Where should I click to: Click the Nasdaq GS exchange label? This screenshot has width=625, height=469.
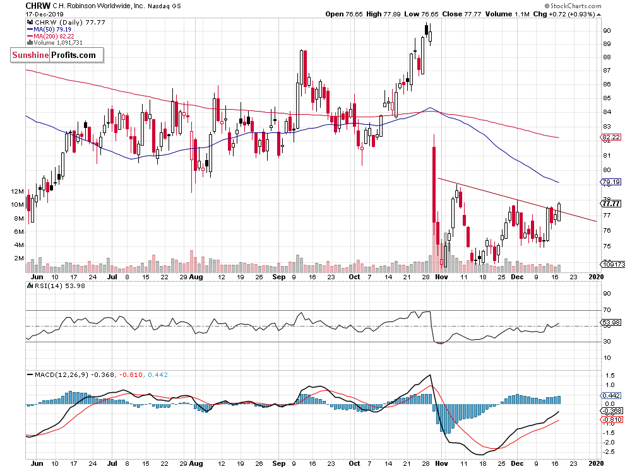point(164,6)
